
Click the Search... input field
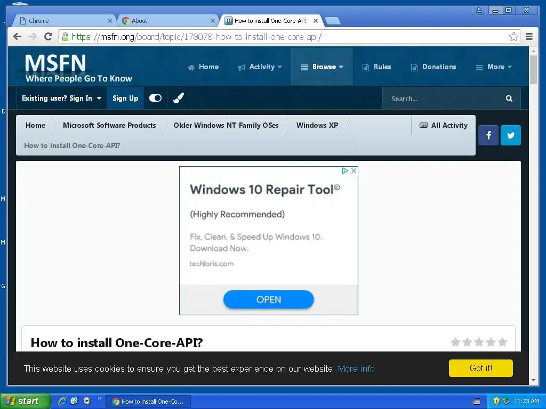[444, 99]
